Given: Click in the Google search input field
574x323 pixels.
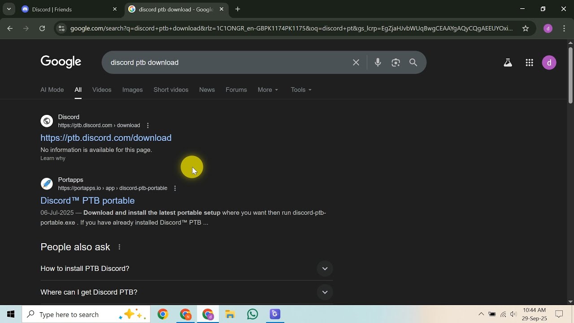Looking at the screenshot, I should tap(229, 62).
